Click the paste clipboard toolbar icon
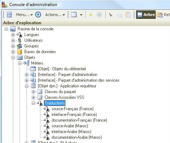 coord(128,15)
